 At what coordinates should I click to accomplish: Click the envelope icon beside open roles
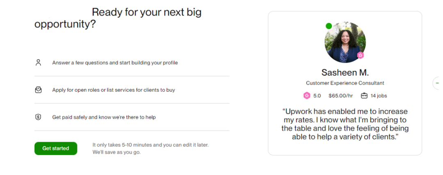(38, 90)
